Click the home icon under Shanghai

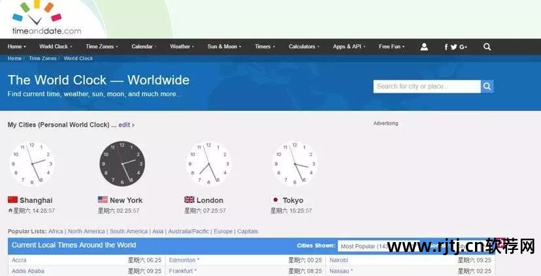[10, 210]
